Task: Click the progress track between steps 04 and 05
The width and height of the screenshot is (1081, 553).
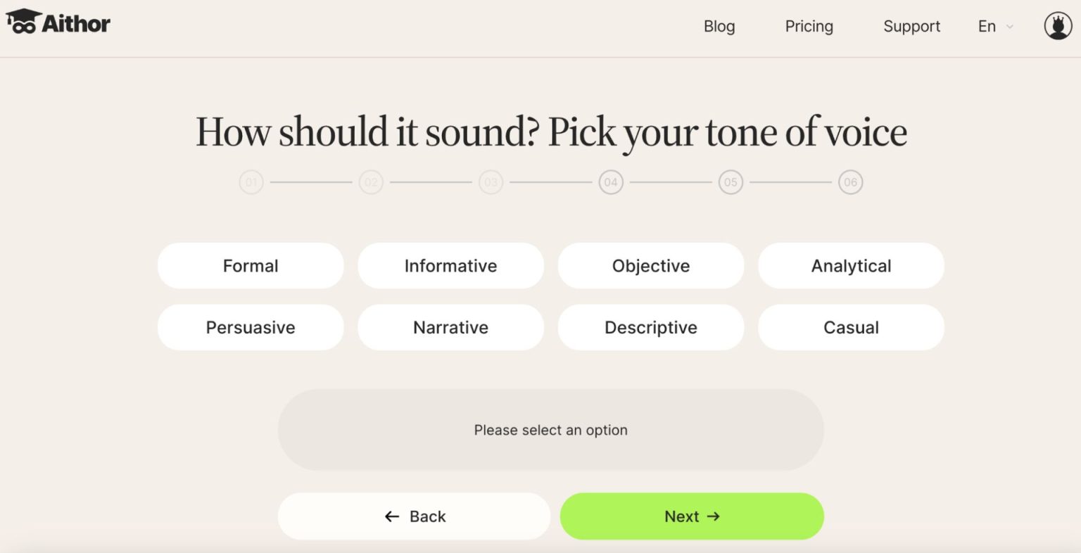Action: [670, 182]
